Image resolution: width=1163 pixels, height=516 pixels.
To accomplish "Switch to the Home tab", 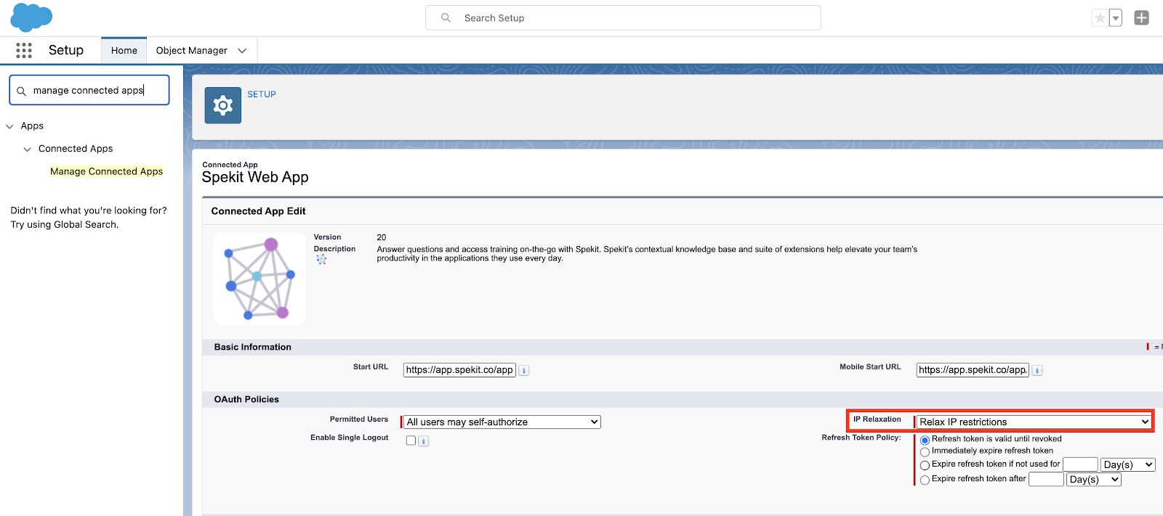I will tap(124, 50).
